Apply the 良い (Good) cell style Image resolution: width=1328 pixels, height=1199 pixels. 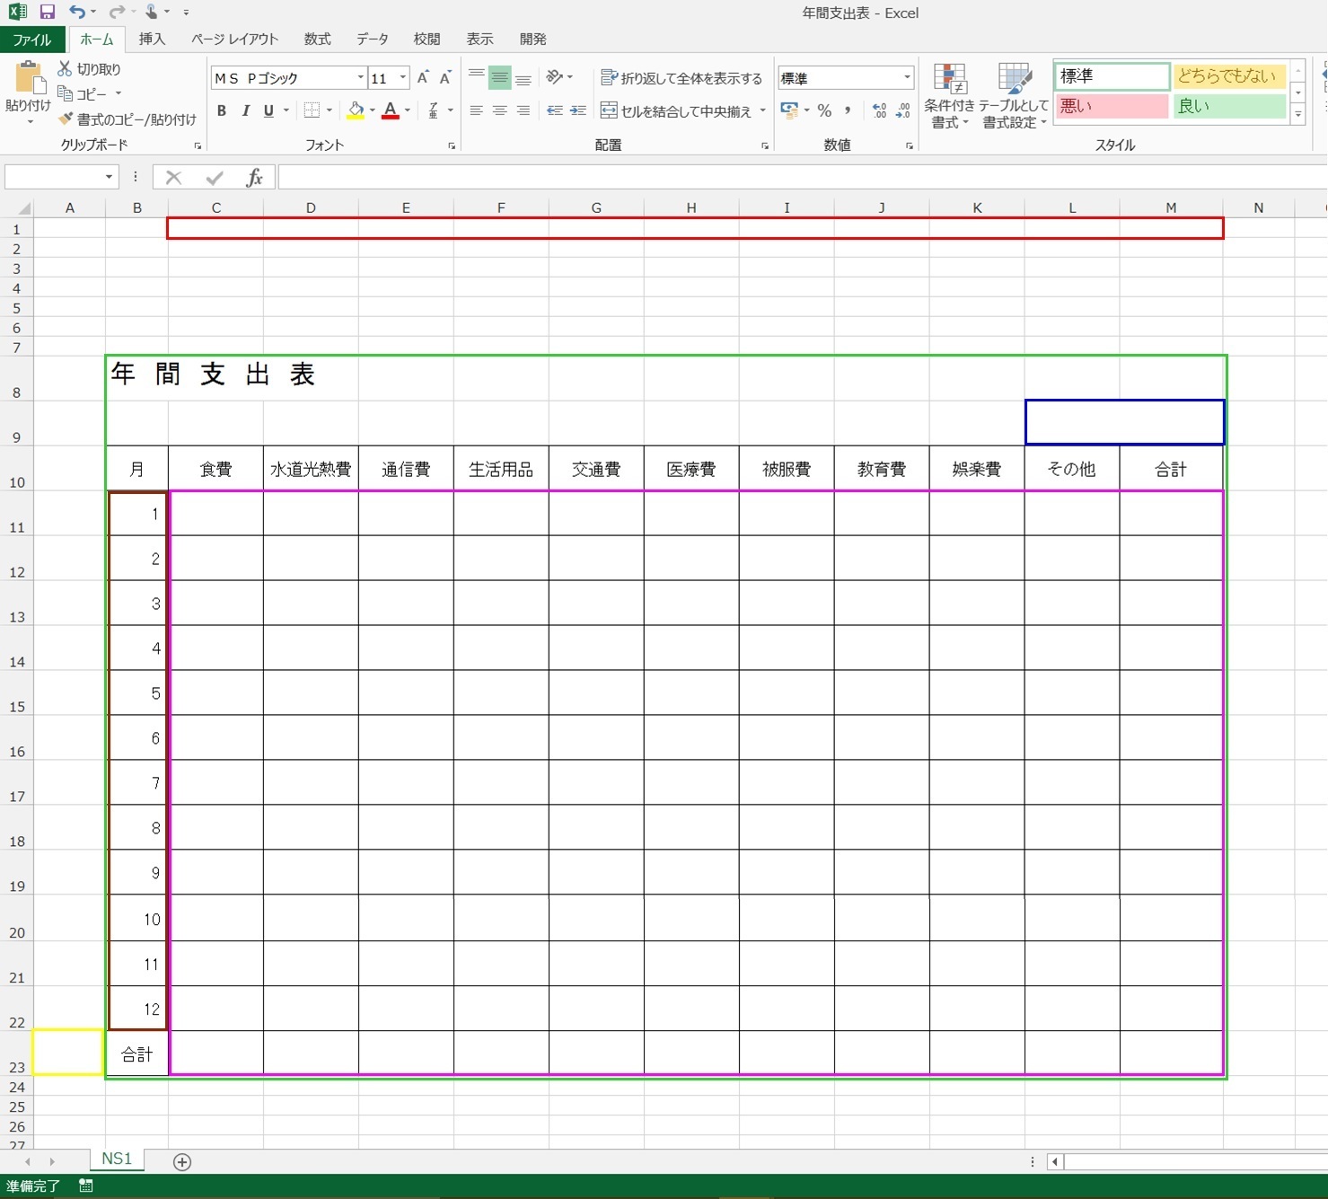click(1230, 106)
